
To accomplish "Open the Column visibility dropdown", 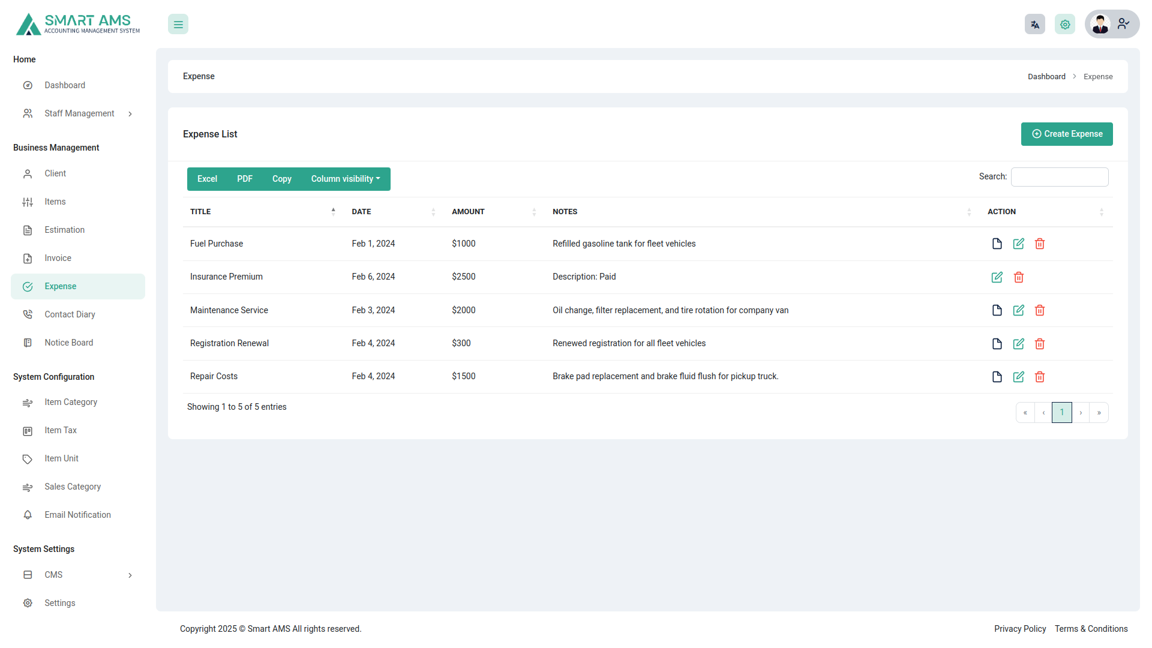I will point(345,179).
